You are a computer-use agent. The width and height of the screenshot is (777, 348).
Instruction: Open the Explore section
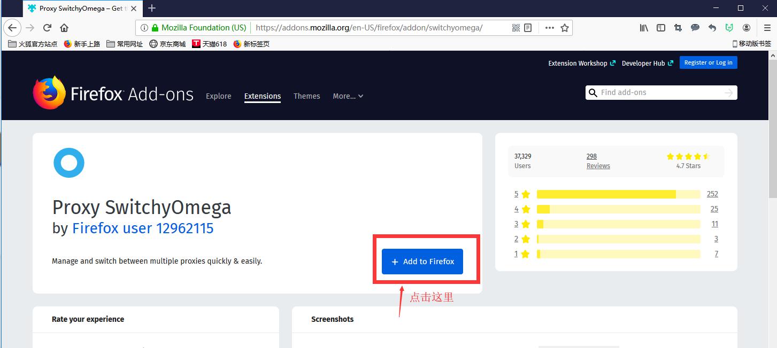(x=219, y=96)
